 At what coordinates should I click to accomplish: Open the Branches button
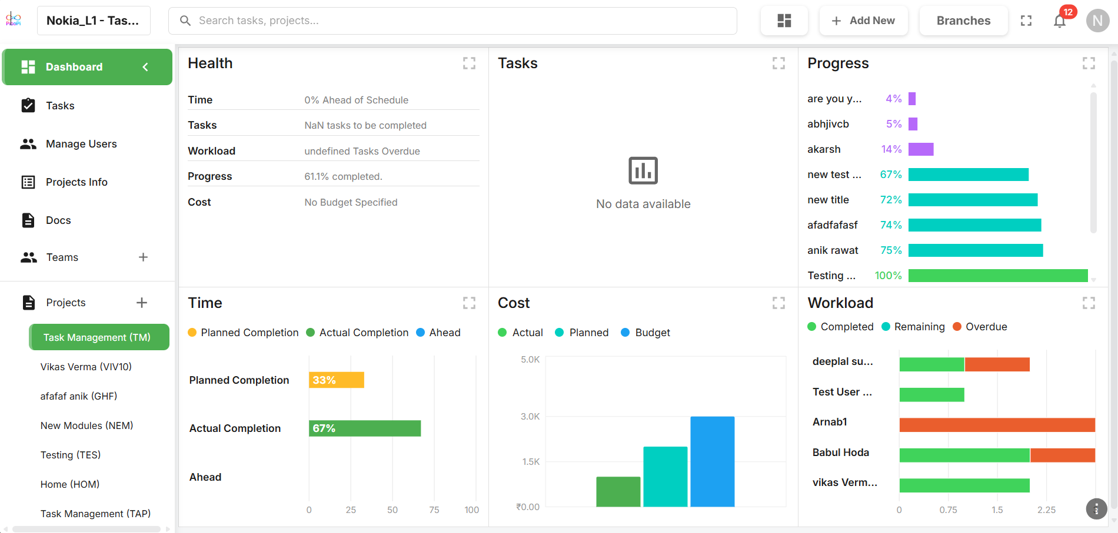963,21
